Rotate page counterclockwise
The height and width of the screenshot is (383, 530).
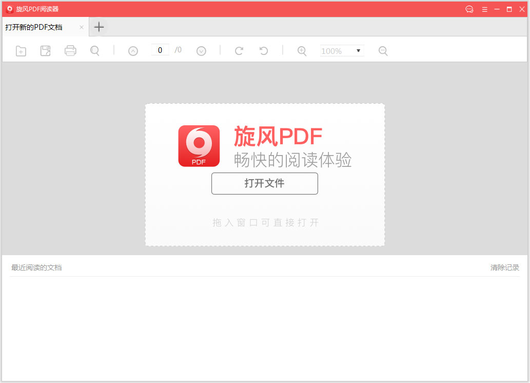pyautogui.click(x=264, y=51)
